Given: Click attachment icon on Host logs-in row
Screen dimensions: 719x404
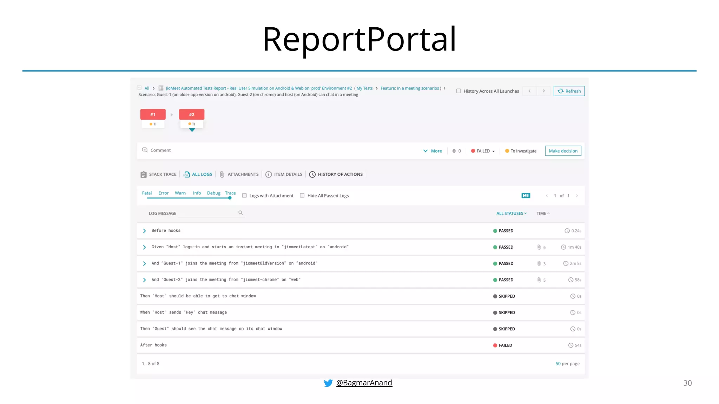Looking at the screenshot, I should pyautogui.click(x=539, y=247).
